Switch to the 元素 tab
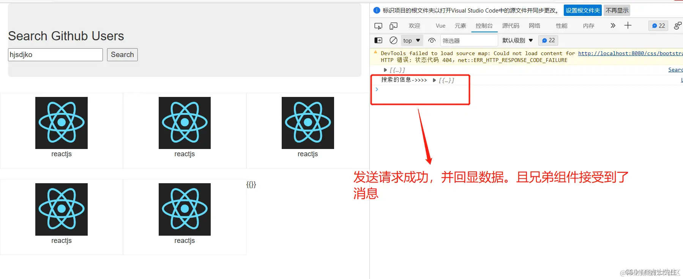Image resolution: width=683 pixels, height=279 pixels. click(x=460, y=25)
